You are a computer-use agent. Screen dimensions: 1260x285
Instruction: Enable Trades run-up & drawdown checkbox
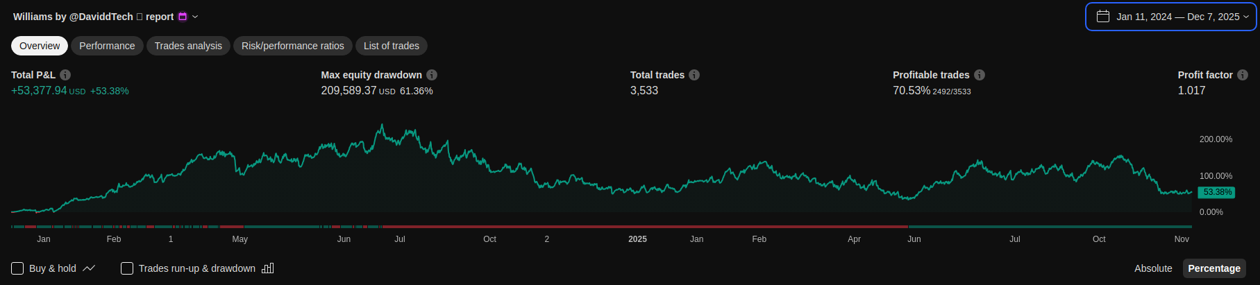tap(127, 268)
